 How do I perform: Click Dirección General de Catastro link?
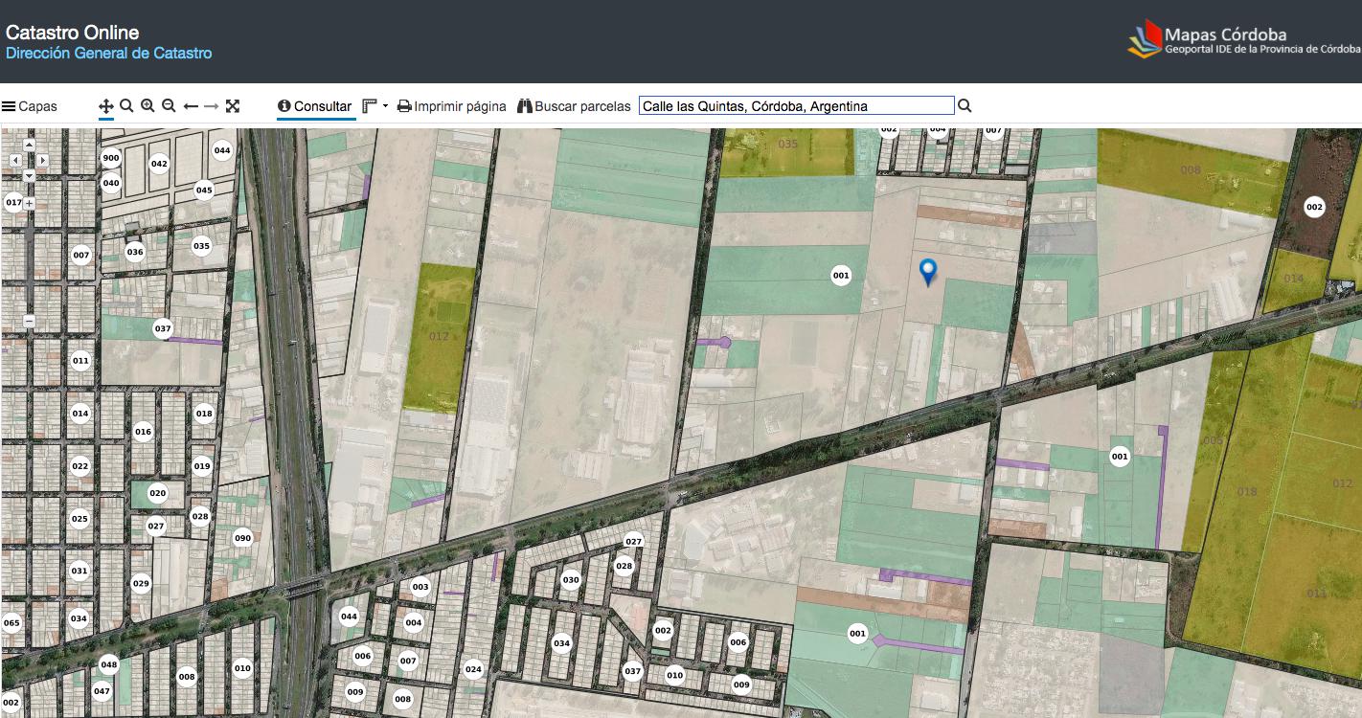109,54
